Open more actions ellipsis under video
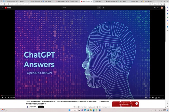The height and width of the screenshot is (112, 169). (109, 107)
